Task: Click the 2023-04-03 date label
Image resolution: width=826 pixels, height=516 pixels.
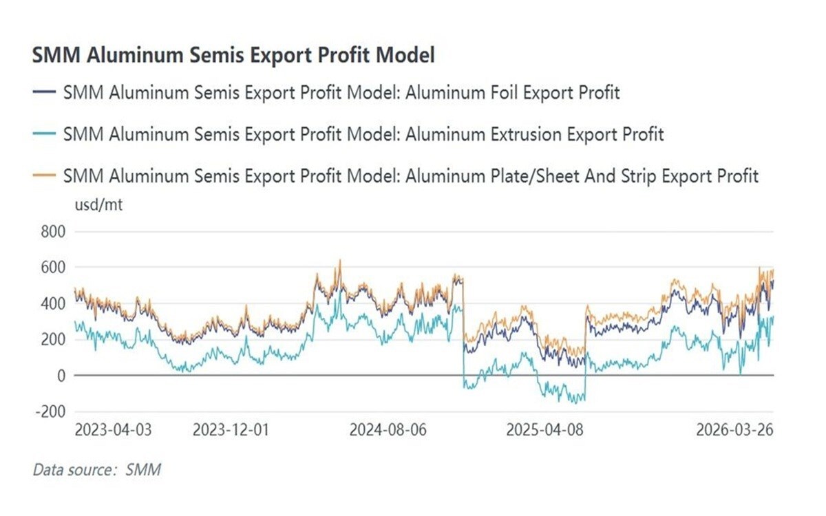Action: 113,430
